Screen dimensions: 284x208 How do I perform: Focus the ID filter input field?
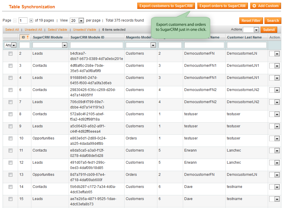click(x=25, y=45)
